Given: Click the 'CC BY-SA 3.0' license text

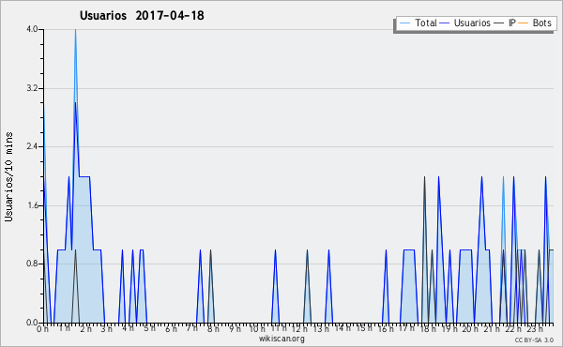Looking at the screenshot, I should coord(534,340).
